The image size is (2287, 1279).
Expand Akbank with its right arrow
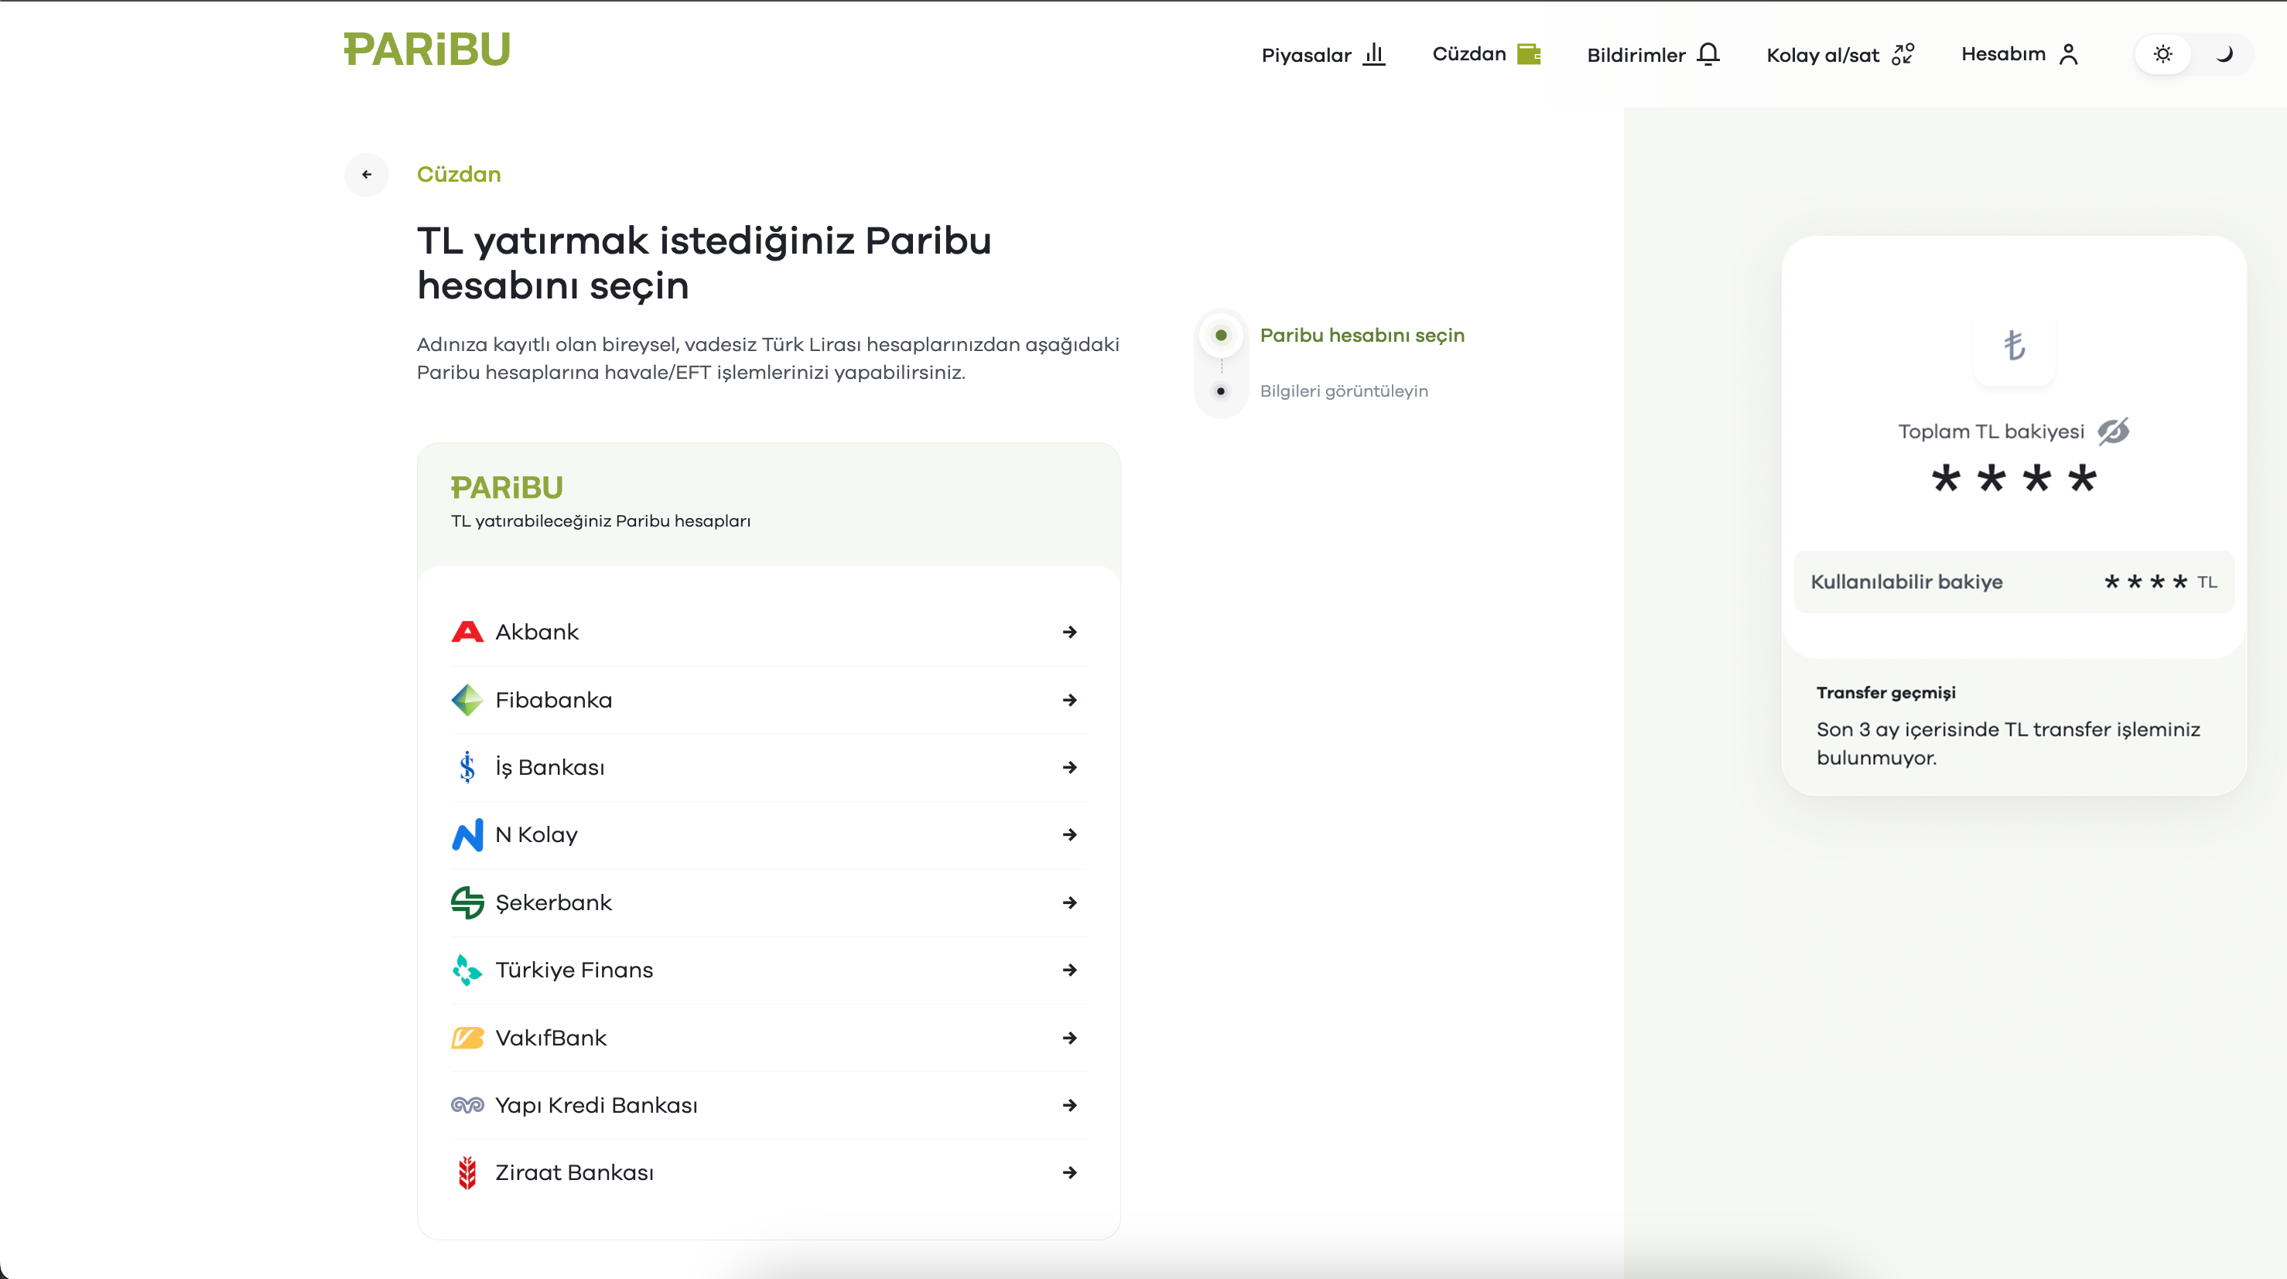click(1070, 632)
